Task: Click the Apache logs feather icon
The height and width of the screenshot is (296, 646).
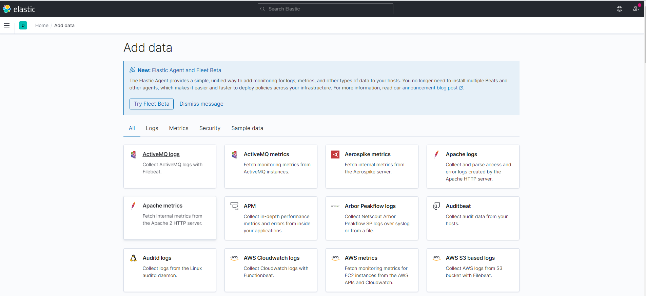Action: click(x=436, y=154)
